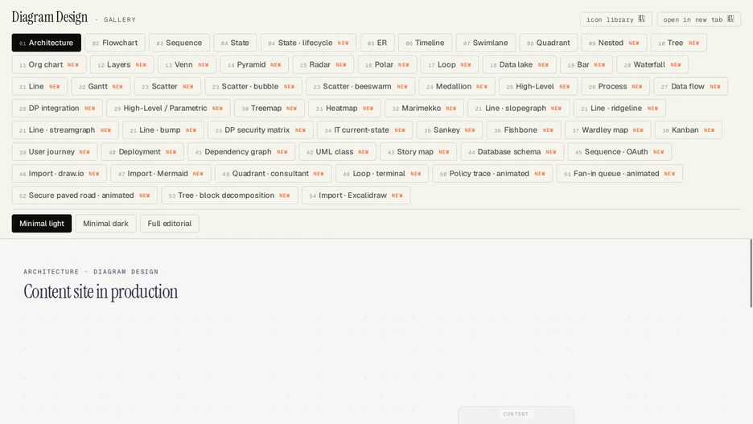Switch to the Database schema tab
753x424 pixels.
click(x=512, y=152)
